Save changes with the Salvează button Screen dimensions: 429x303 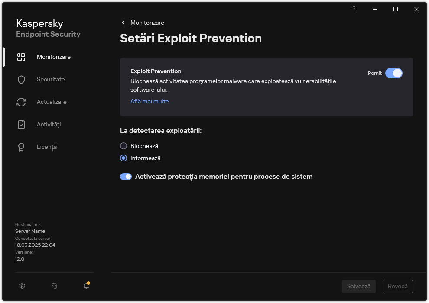(x=358, y=286)
